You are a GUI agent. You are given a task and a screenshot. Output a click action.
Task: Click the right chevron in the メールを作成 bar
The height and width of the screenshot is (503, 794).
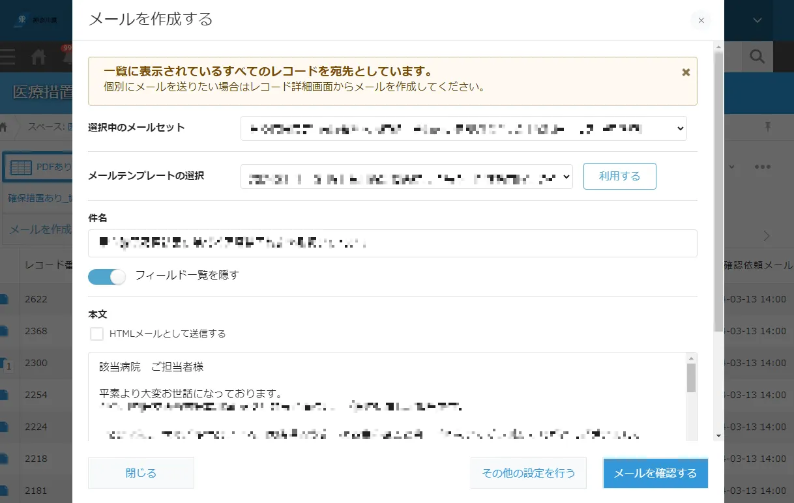(767, 235)
